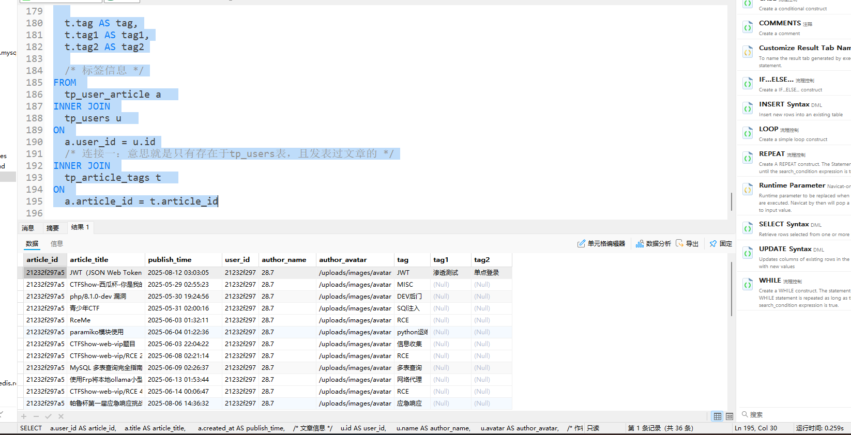Viewport: 851px width, 435px height.
Task: Click the COMMENTS snippet icon
Action: [748, 27]
